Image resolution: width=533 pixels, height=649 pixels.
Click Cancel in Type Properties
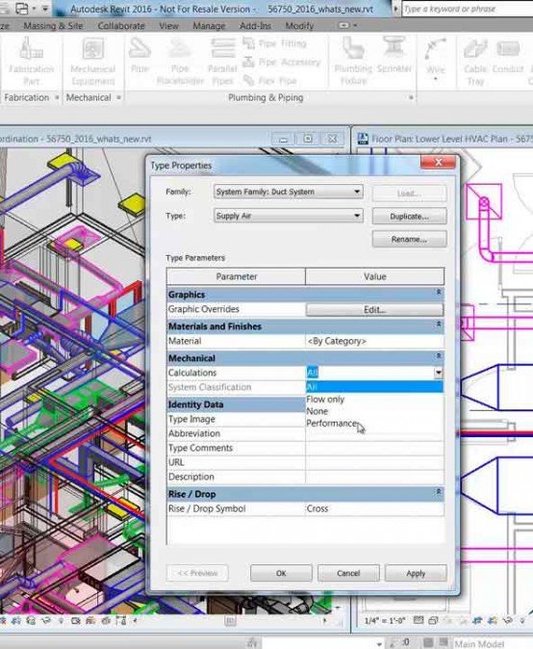[x=348, y=573]
